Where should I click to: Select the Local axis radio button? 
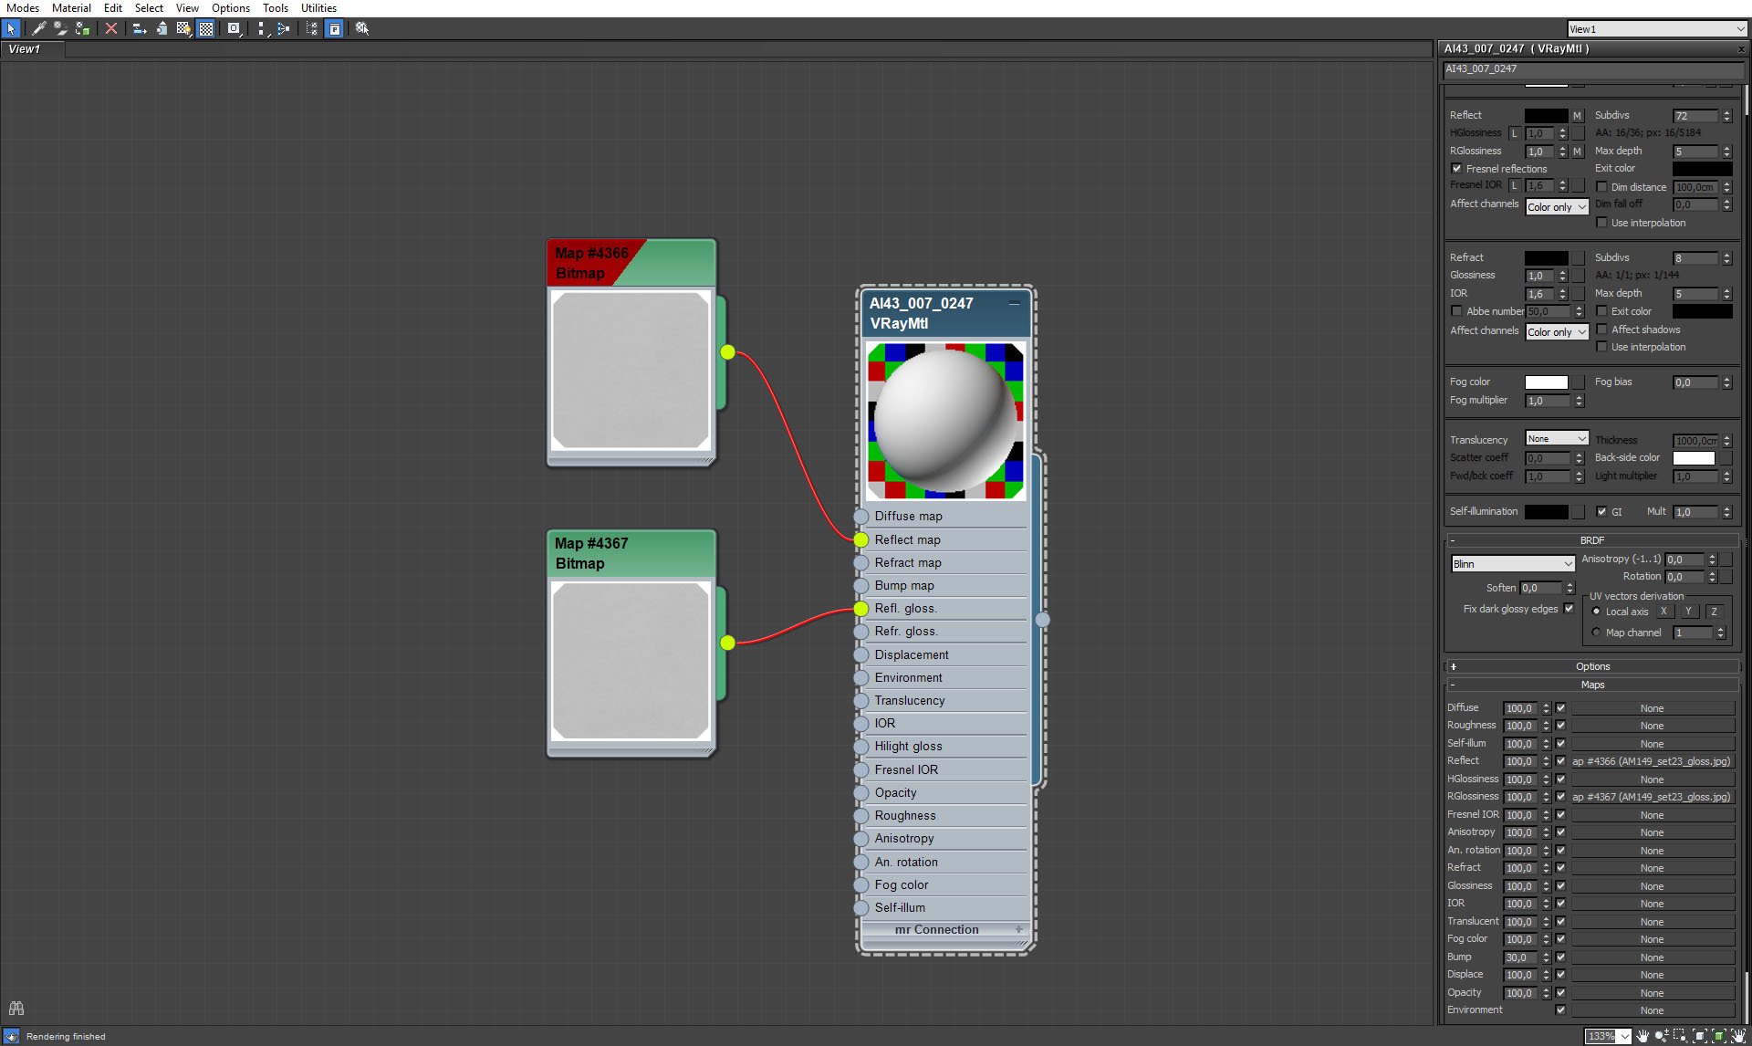(x=1596, y=612)
